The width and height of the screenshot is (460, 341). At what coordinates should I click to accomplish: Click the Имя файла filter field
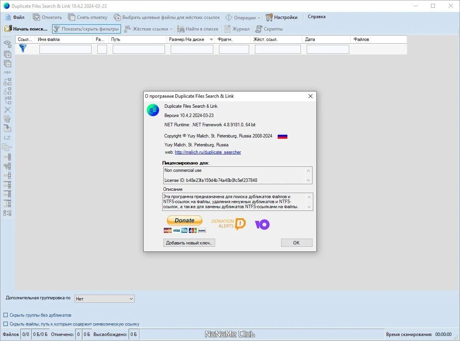[65, 49]
